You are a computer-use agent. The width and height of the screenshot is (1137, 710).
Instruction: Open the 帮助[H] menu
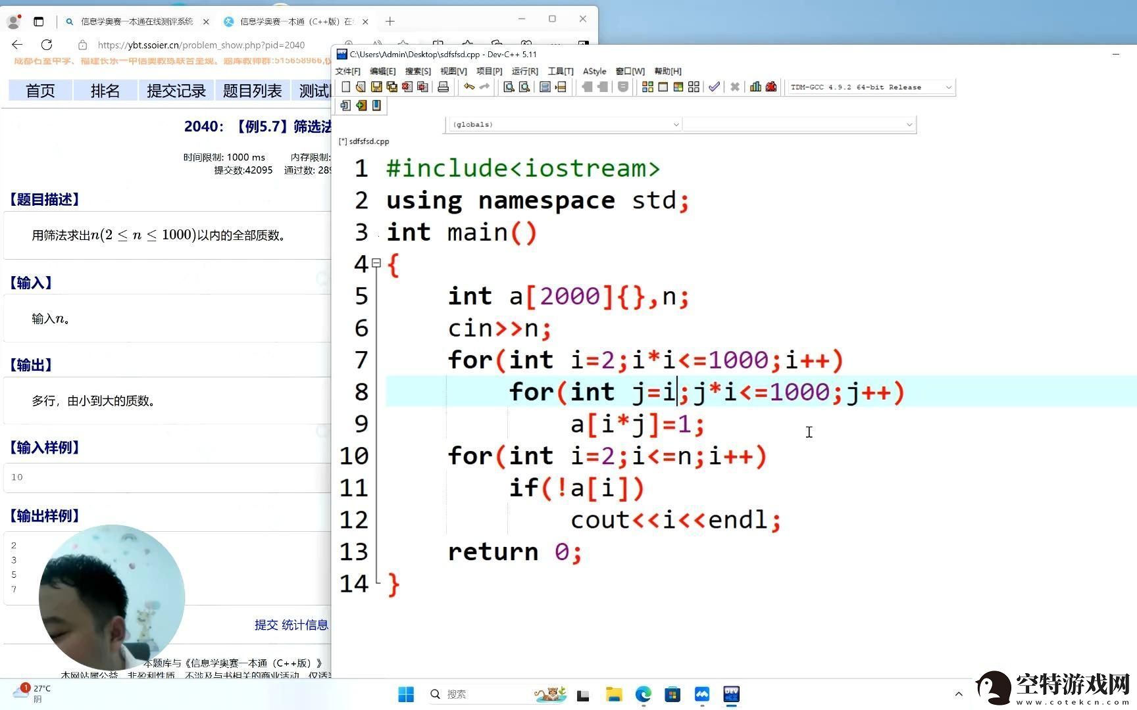click(668, 71)
